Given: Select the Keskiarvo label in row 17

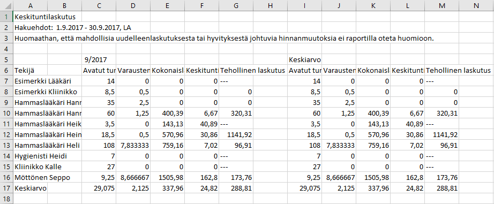Looking at the screenshot, I should [x=30, y=188].
